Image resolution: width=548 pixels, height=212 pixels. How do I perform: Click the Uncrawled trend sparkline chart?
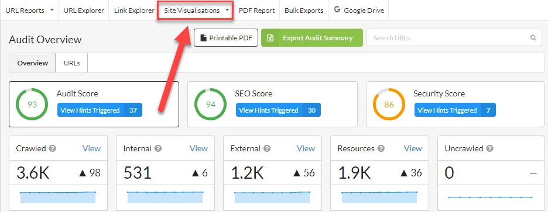(x=490, y=197)
